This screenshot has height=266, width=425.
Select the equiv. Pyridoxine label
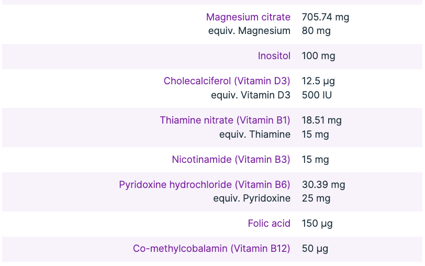(x=252, y=198)
